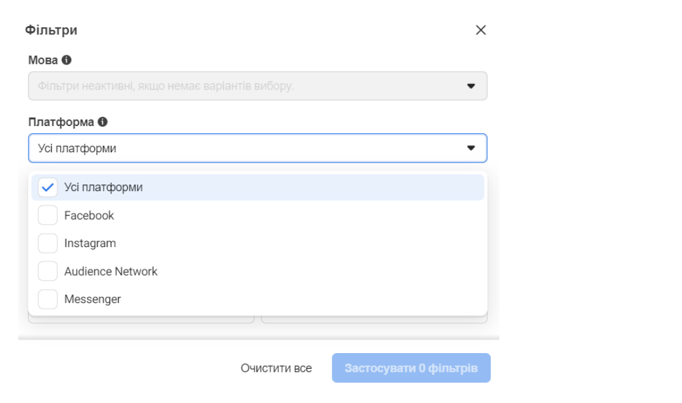682x403 pixels.
Task: Click the Усі платформи option text in list
Action: 104,187
